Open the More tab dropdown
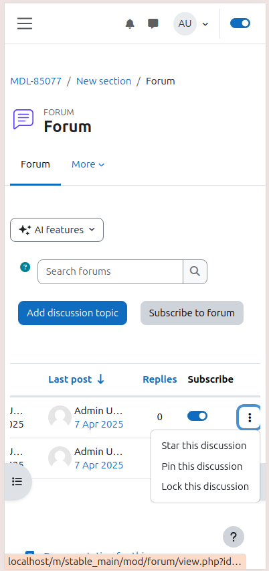Screen dimensions: 269x571 tap(88, 164)
